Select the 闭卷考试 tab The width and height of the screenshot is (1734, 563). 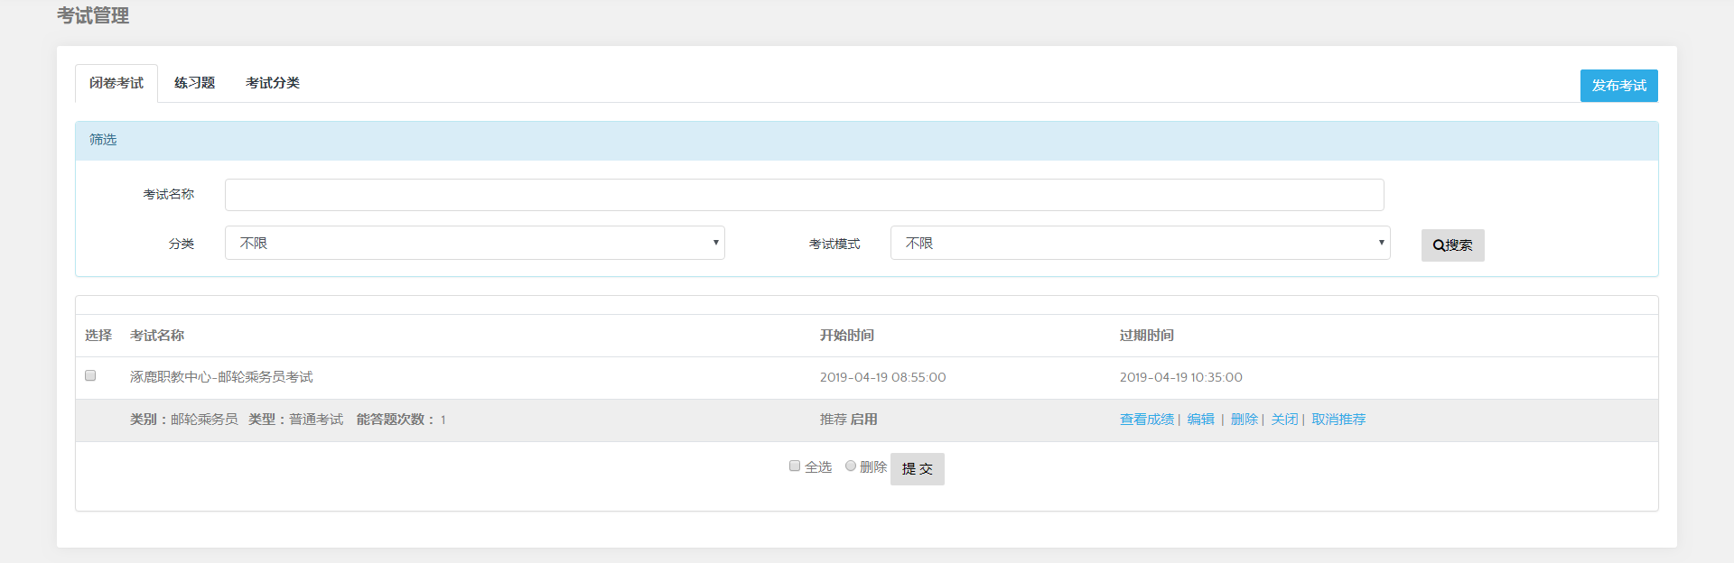(117, 83)
